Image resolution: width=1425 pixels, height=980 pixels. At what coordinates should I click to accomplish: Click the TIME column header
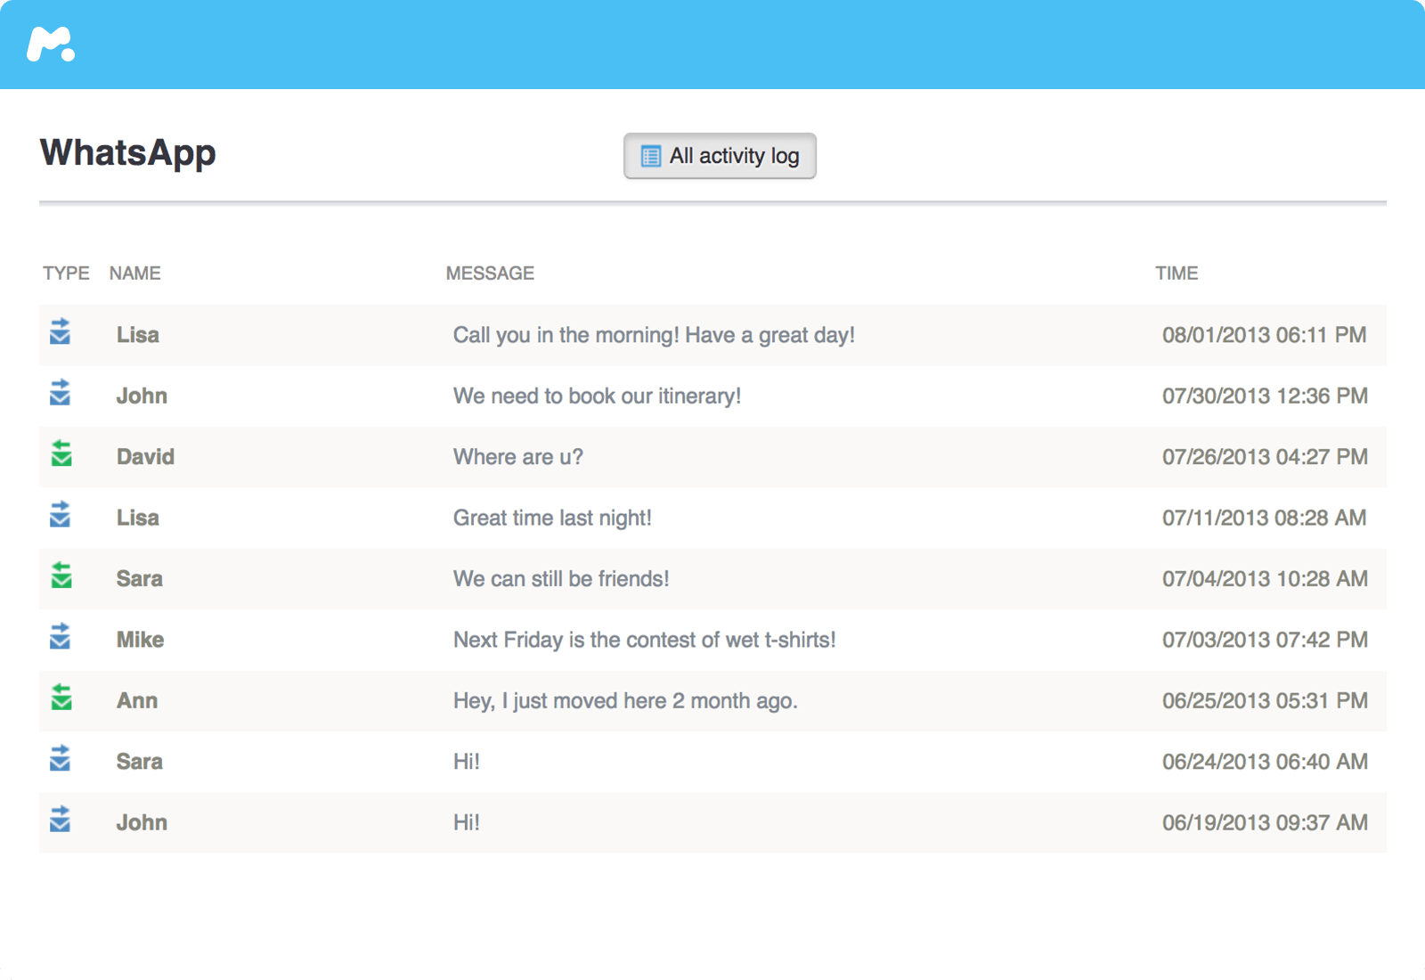click(1177, 274)
